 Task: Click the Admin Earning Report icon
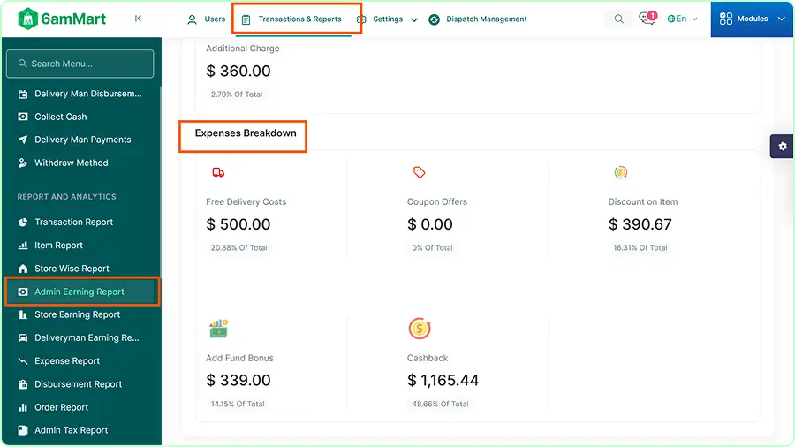pos(23,292)
